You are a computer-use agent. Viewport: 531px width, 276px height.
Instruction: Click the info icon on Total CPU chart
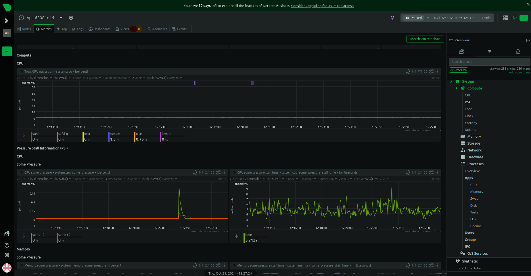(414, 71)
